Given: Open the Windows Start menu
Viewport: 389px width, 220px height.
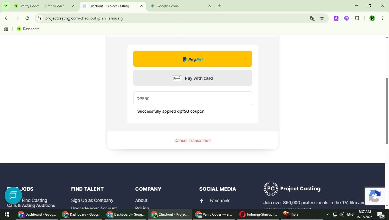Looking at the screenshot, I should pos(7,215).
